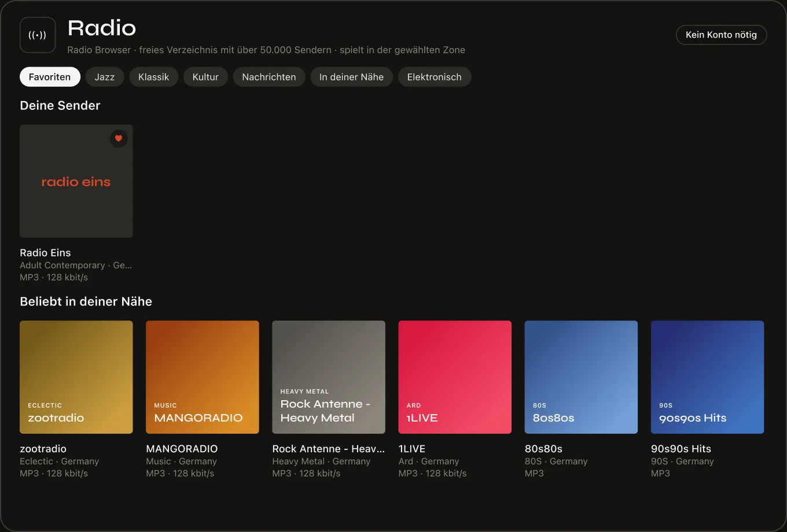Click the Eclectic · Germany description
Image resolution: width=787 pixels, height=532 pixels.
[60, 461]
